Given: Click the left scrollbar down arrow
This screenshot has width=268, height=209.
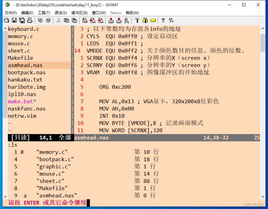Looking at the screenshot, I should [5, 197].
